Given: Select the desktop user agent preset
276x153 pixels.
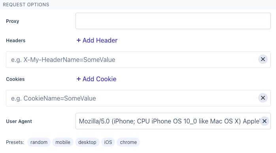Looking at the screenshot, I should coord(87,142).
